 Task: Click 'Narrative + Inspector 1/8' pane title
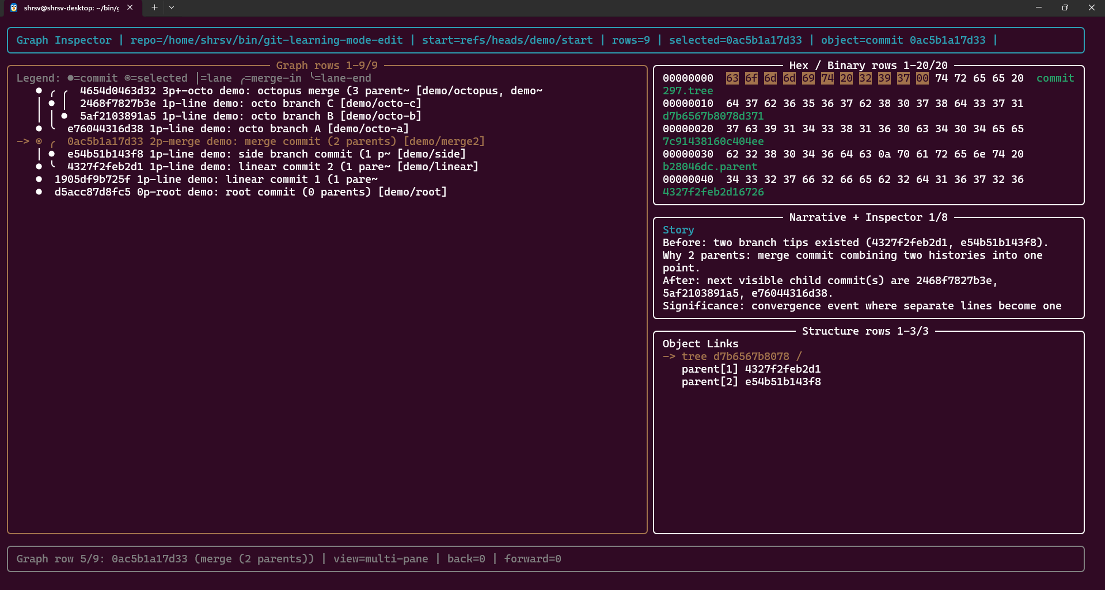(868, 217)
